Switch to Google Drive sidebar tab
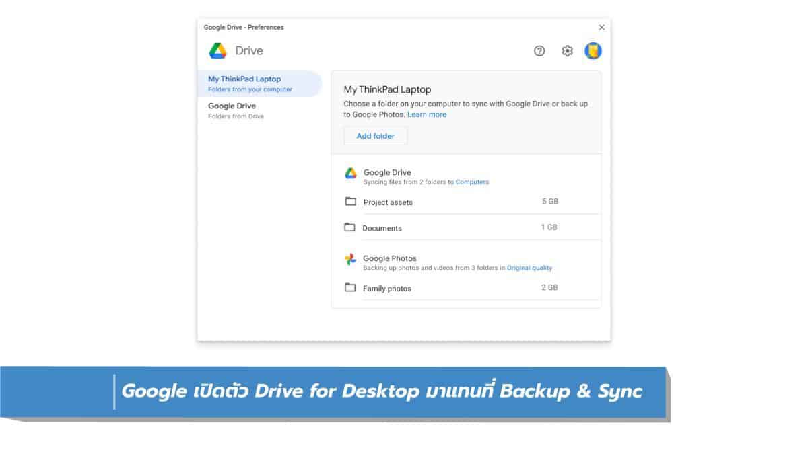Image resolution: width=808 pixels, height=454 pixels. tap(259, 110)
